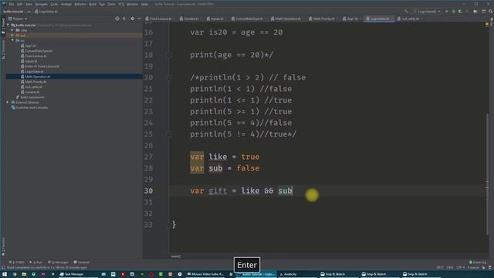The height and width of the screenshot is (278, 494).
Task: Open Search Everywhere magnifier icon
Action: coord(491,12)
